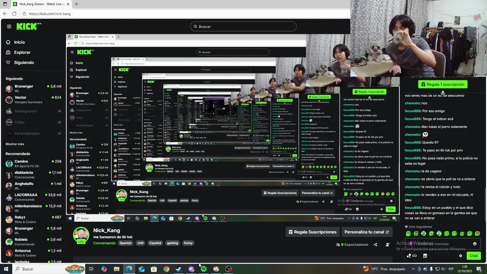Launch Copilot from the taskbar
Screen dimensions: 487x274
[104, 269]
